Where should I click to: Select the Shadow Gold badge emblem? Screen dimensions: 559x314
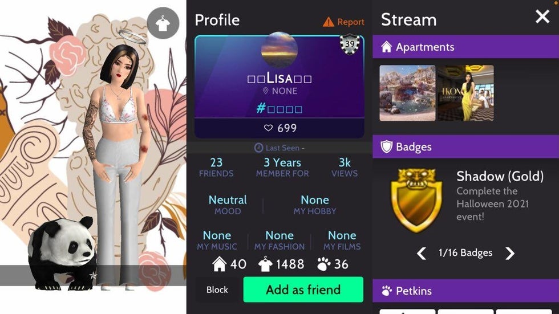point(416,200)
